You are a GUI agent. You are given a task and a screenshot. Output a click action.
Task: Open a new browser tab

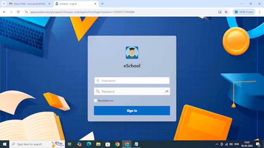coord(102,4)
